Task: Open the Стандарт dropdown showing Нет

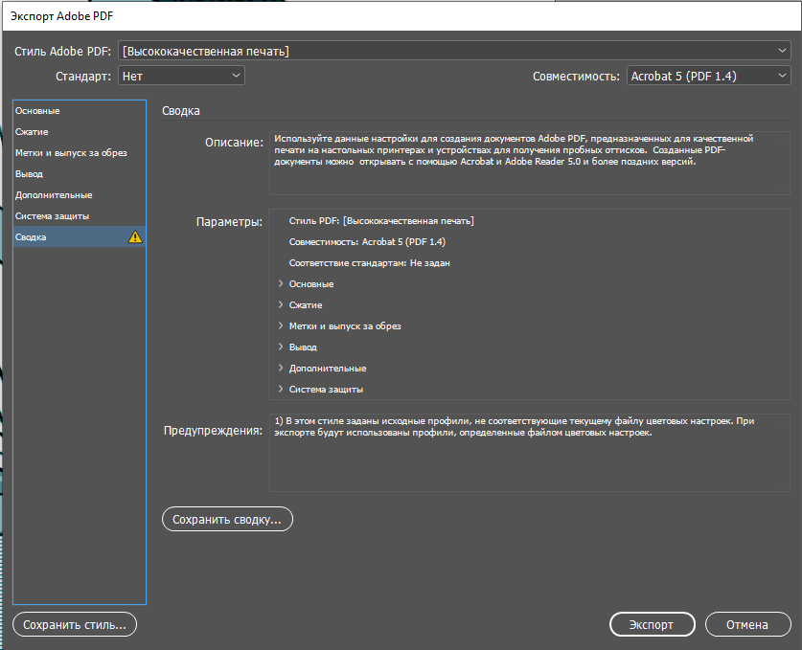Action: [x=181, y=76]
